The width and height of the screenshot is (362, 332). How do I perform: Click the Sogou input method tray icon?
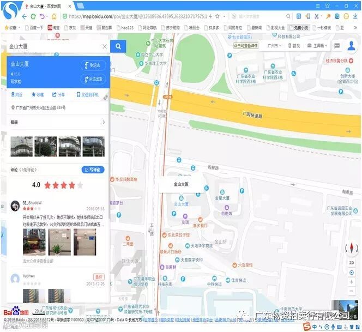(307, 327)
